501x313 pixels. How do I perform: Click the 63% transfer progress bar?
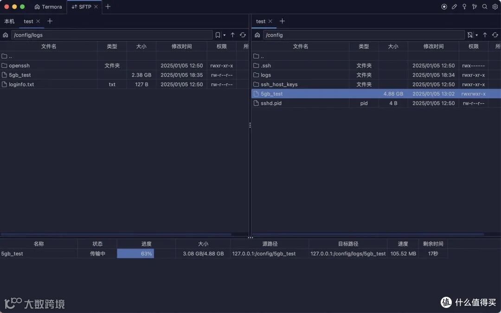(x=135, y=254)
